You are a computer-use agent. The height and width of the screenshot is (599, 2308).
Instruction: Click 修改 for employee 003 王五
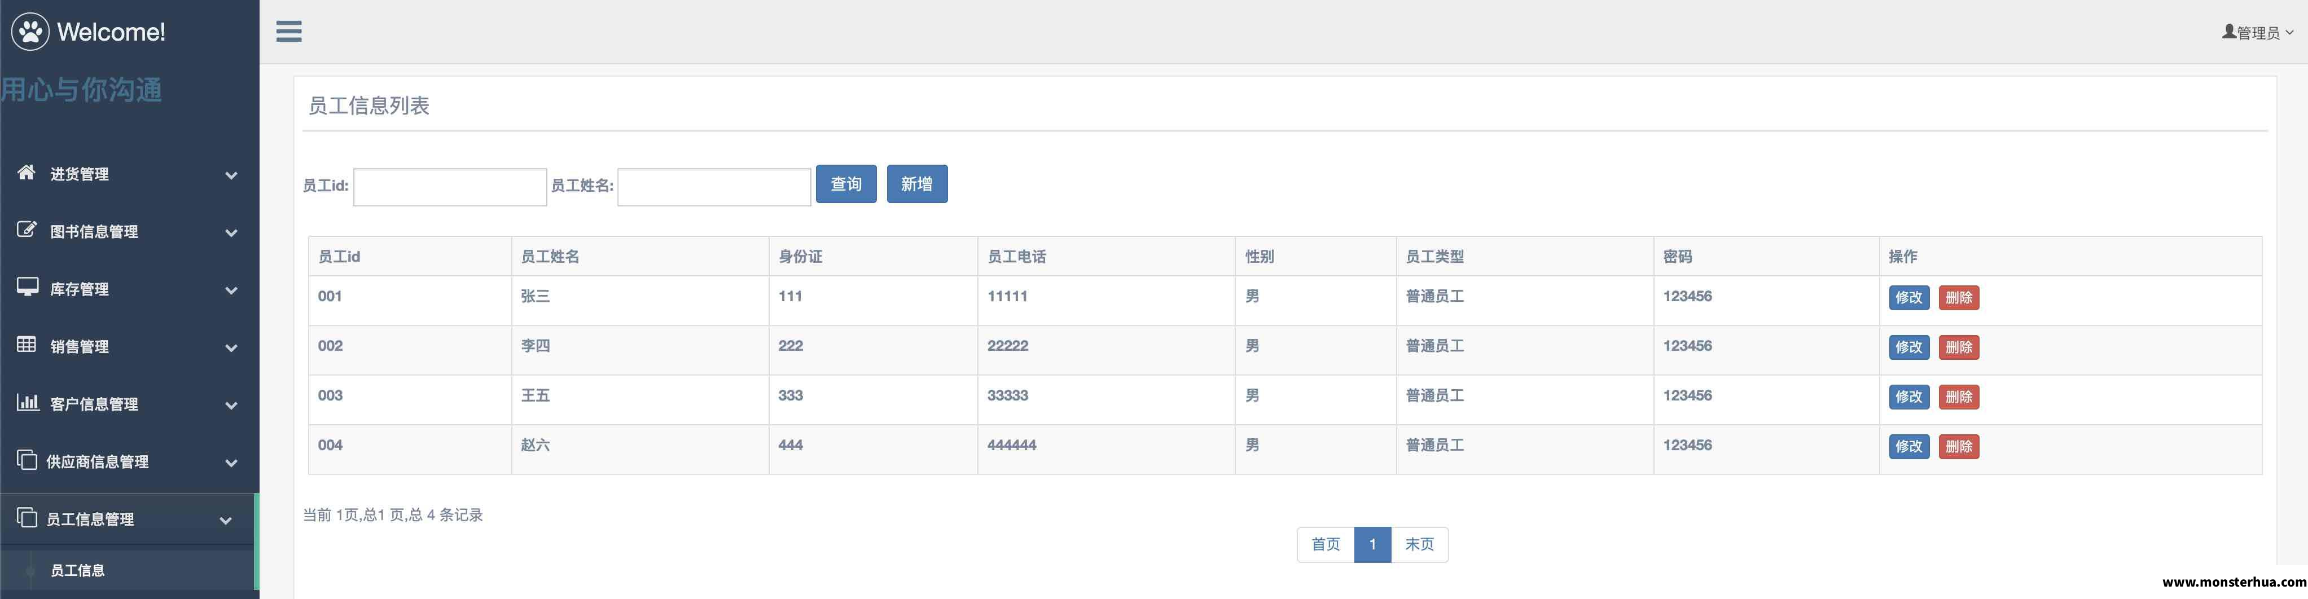click(x=1908, y=397)
